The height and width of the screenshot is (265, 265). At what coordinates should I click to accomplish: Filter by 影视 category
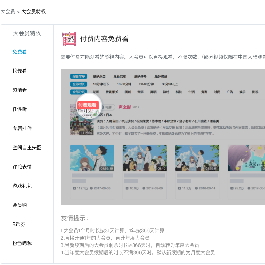click(x=255, y=92)
